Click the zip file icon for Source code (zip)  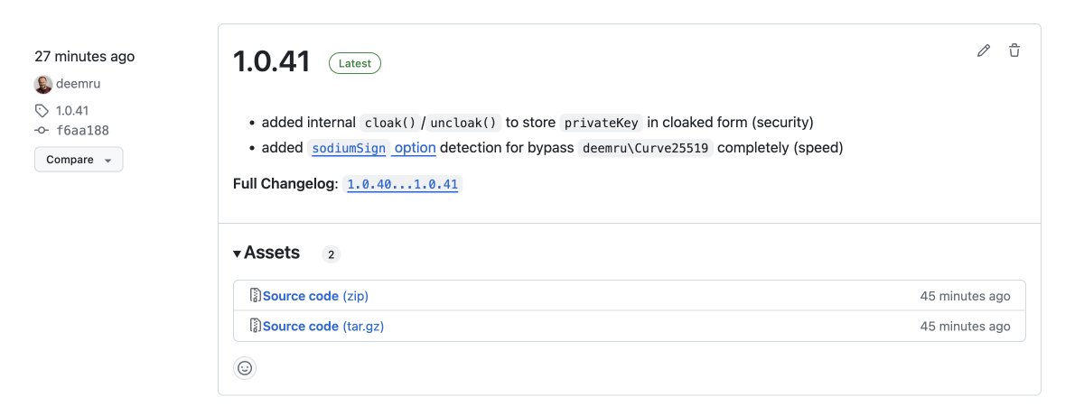click(256, 296)
